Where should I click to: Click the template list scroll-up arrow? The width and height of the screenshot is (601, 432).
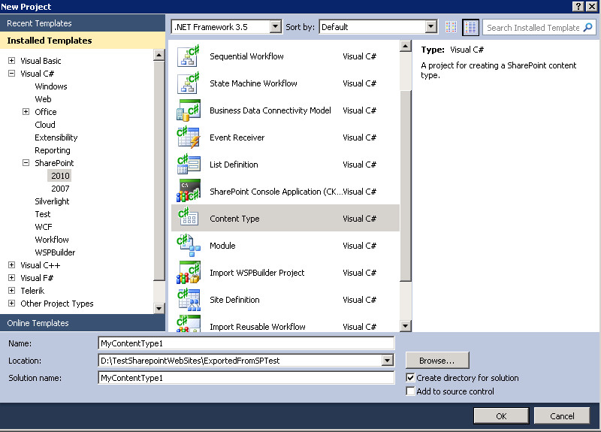(405, 46)
